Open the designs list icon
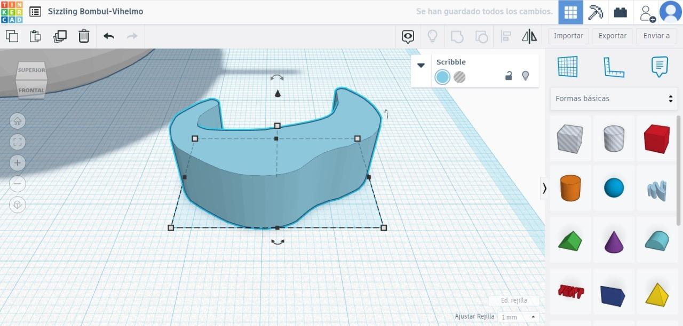Image resolution: width=683 pixels, height=326 pixels. pos(35,12)
